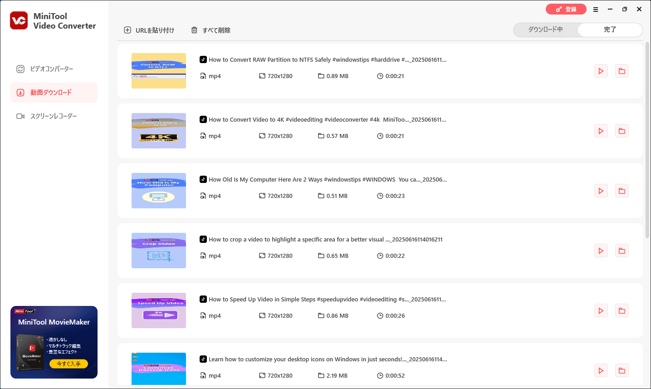Play the RAW Partition to NTFS video
651x389 pixels.
(x=601, y=71)
